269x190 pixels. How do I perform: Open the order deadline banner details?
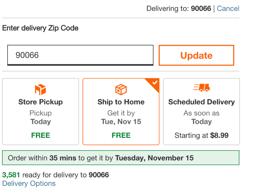click(121, 158)
